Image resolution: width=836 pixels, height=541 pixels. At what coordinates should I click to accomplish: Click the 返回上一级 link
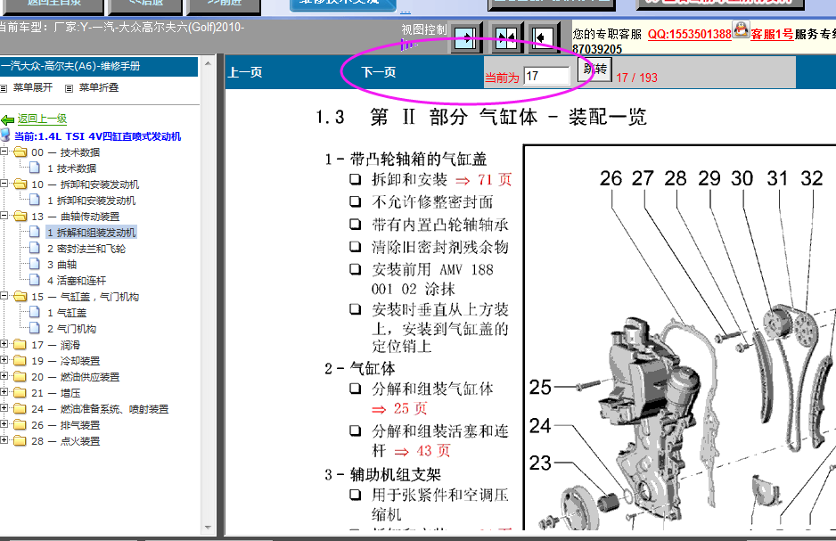42,119
